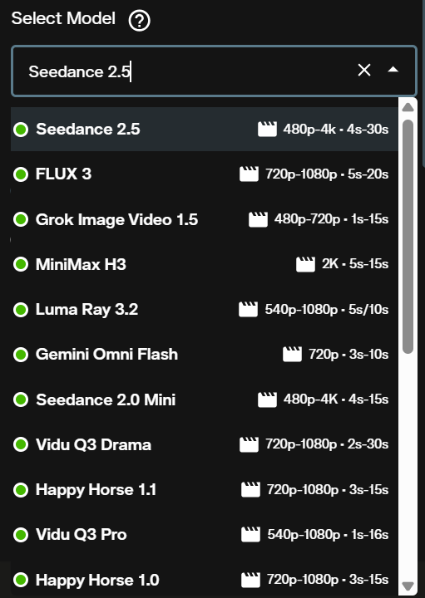Click the green status dot beside Grok Image Video 1.5
This screenshot has width=425, height=598.
(21, 219)
